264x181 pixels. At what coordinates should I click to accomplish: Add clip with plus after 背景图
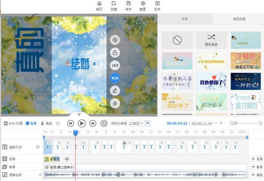(67, 159)
